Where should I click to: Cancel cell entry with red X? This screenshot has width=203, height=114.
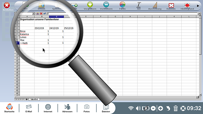[41, 13]
